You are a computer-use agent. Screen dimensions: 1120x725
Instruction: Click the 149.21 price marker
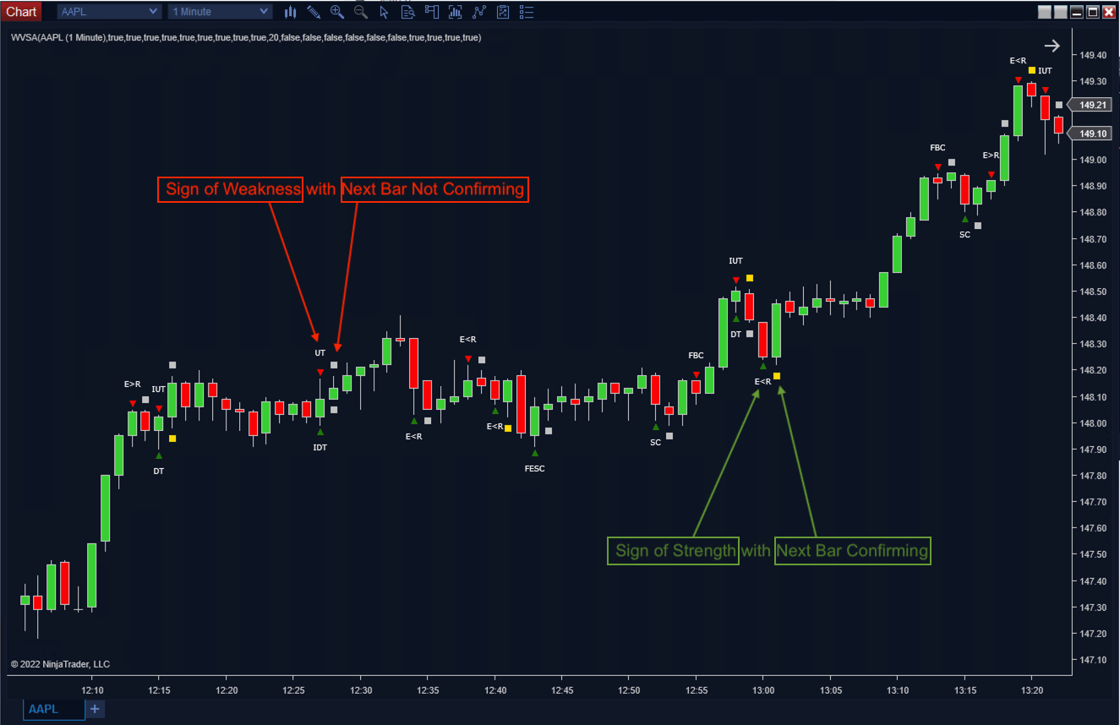coord(1092,105)
